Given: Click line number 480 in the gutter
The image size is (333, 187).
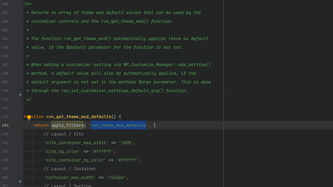Looking at the screenshot, I should 5,4.
